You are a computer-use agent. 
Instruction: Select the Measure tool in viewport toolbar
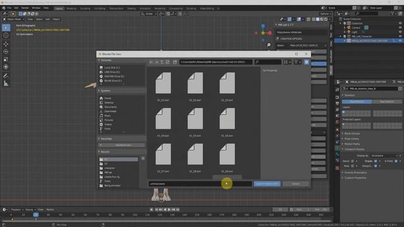(6, 84)
